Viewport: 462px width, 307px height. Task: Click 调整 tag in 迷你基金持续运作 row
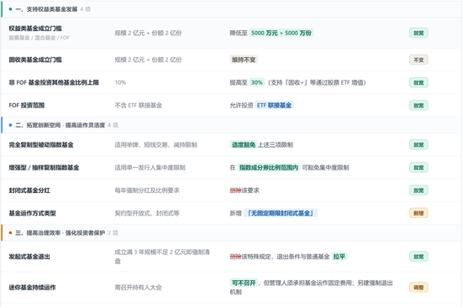click(418, 287)
